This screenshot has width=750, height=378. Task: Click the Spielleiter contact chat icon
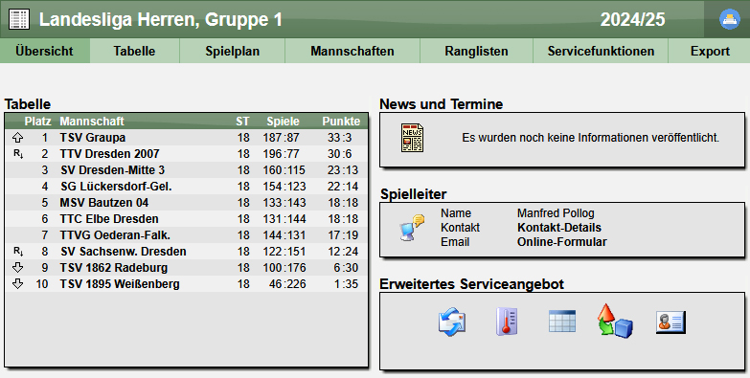tap(412, 228)
